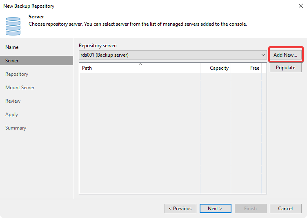Proceed with the Next button
This screenshot has width=307, height=218.
pos(216,209)
